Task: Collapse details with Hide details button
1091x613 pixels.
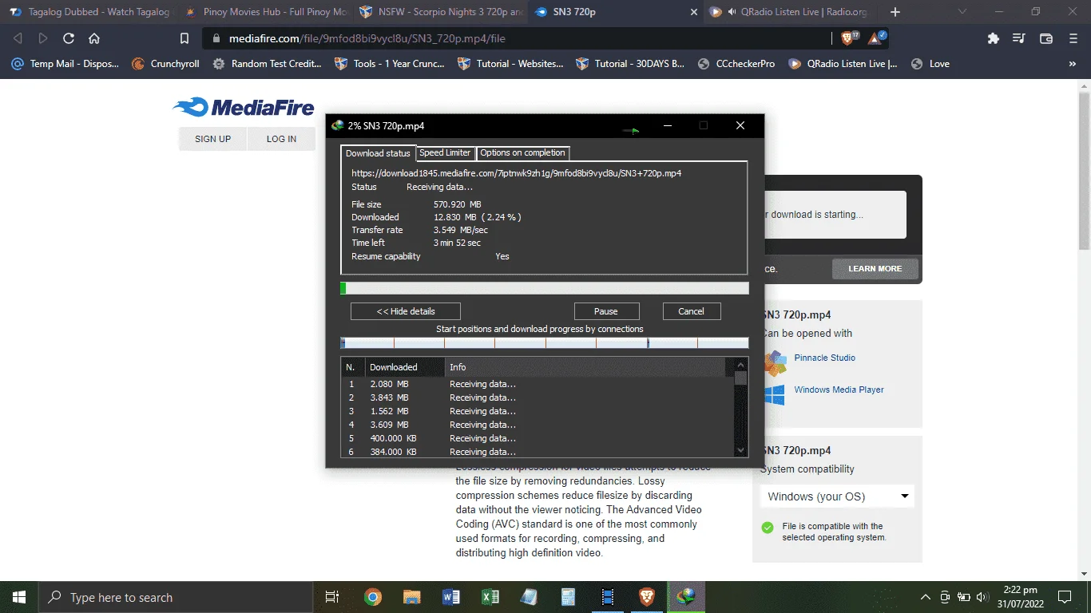Action: pyautogui.click(x=406, y=311)
